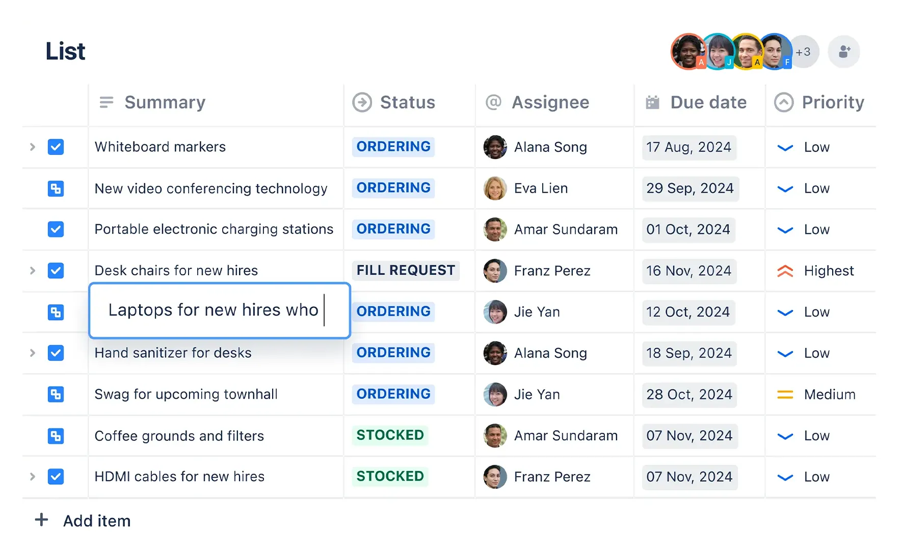902x549 pixels.
Task: Click the subtask icon for Coffee grounds row
Action: (56, 436)
